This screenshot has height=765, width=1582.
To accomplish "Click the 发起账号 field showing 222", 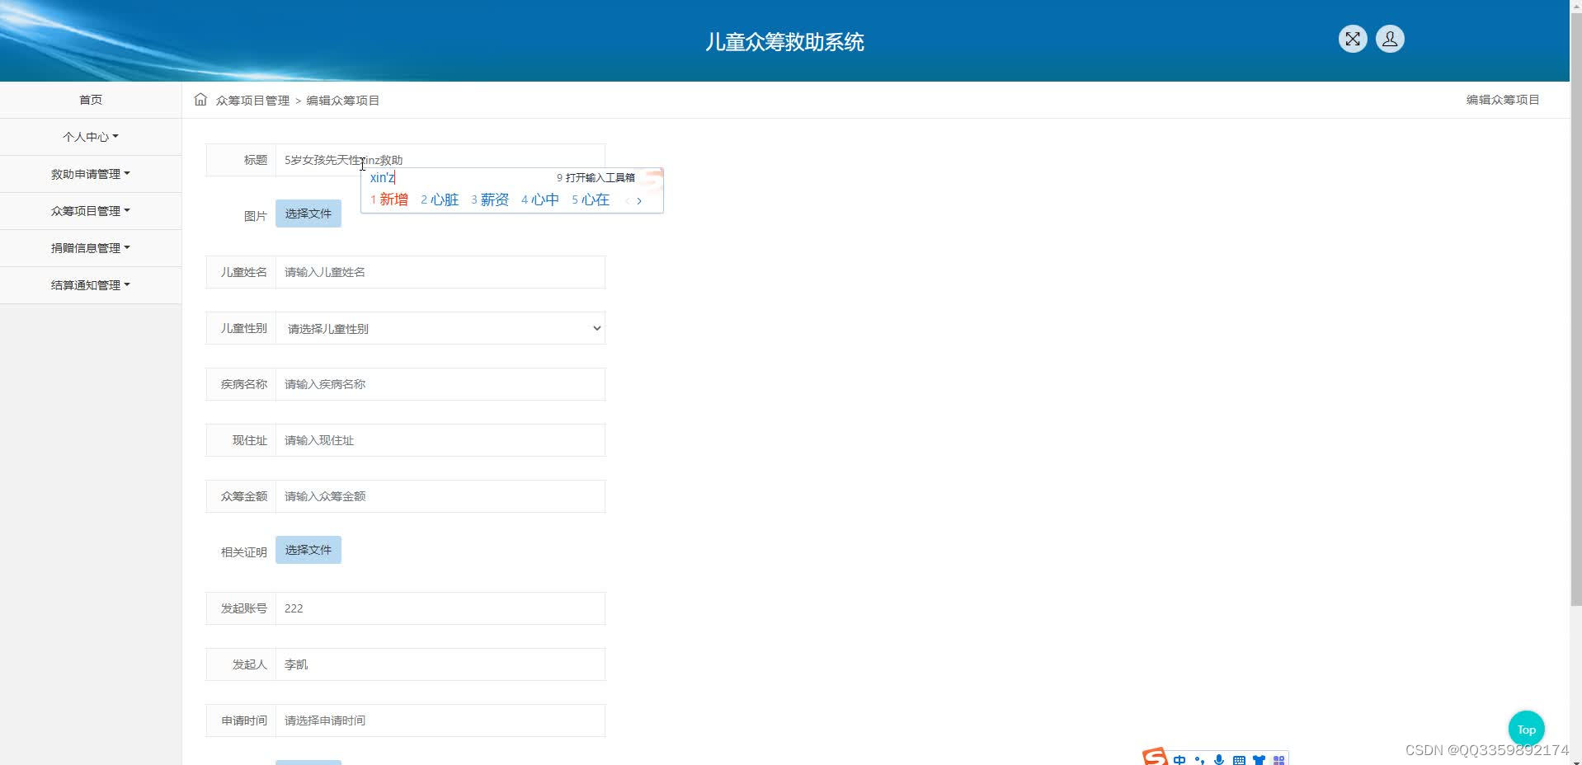I will click(x=440, y=608).
